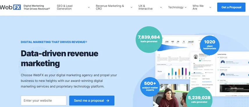This screenshot has width=249, height=107.
Task: Expand the Technology menu chevron
Action: tap(186, 7)
